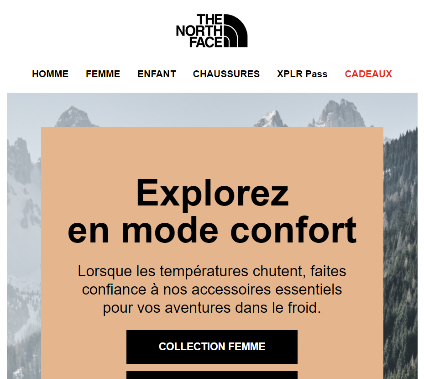Select the ENFANT navigation item

pos(157,74)
